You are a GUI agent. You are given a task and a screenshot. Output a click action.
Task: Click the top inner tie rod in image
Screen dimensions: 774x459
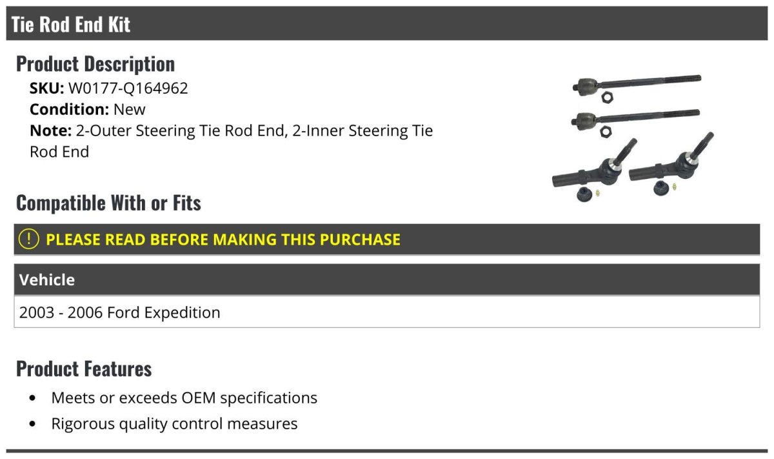click(x=637, y=83)
